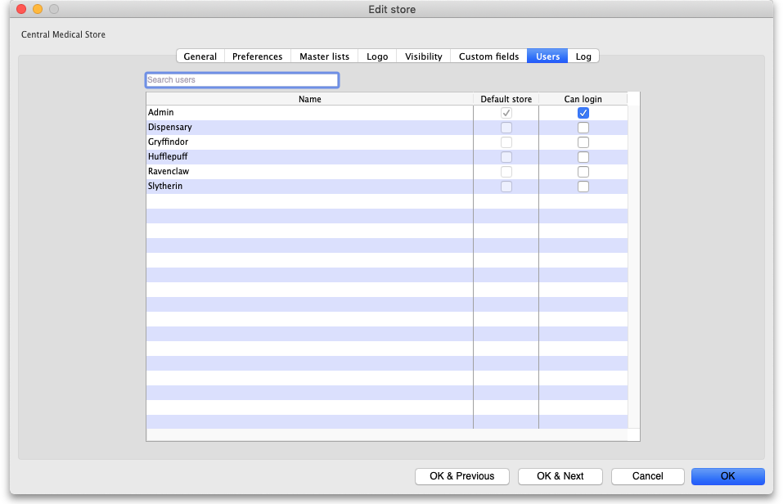Cancel editing the store
The width and height of the screenshot is (783, 504).
(647, 476)
